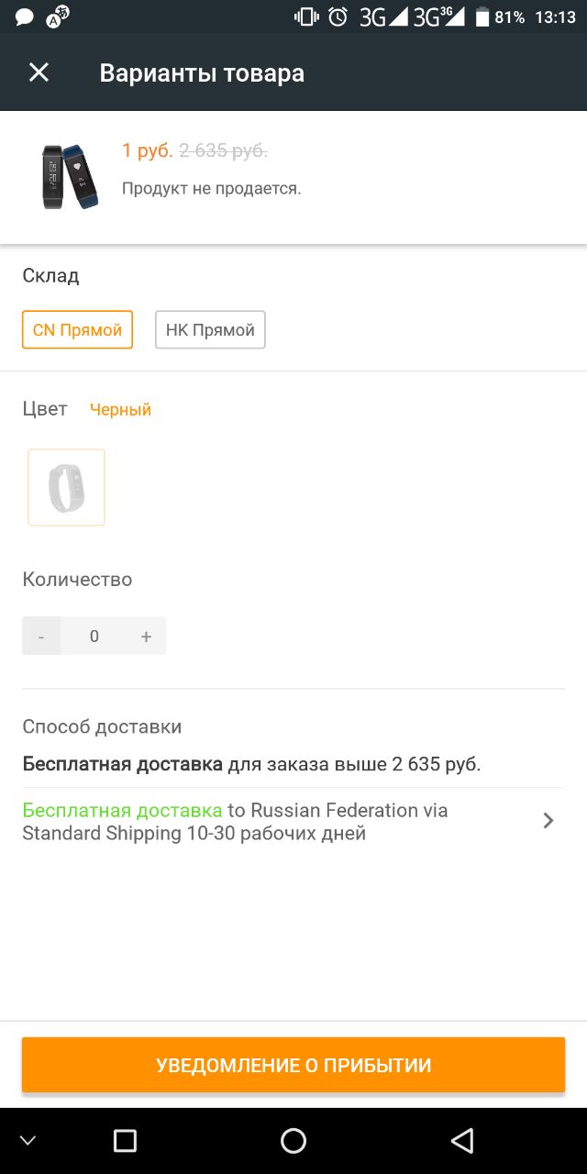The height and width of the screenshot is (1174, 587).
Task: Tap the Уведомление о прибытии button
Action: 293,1065
